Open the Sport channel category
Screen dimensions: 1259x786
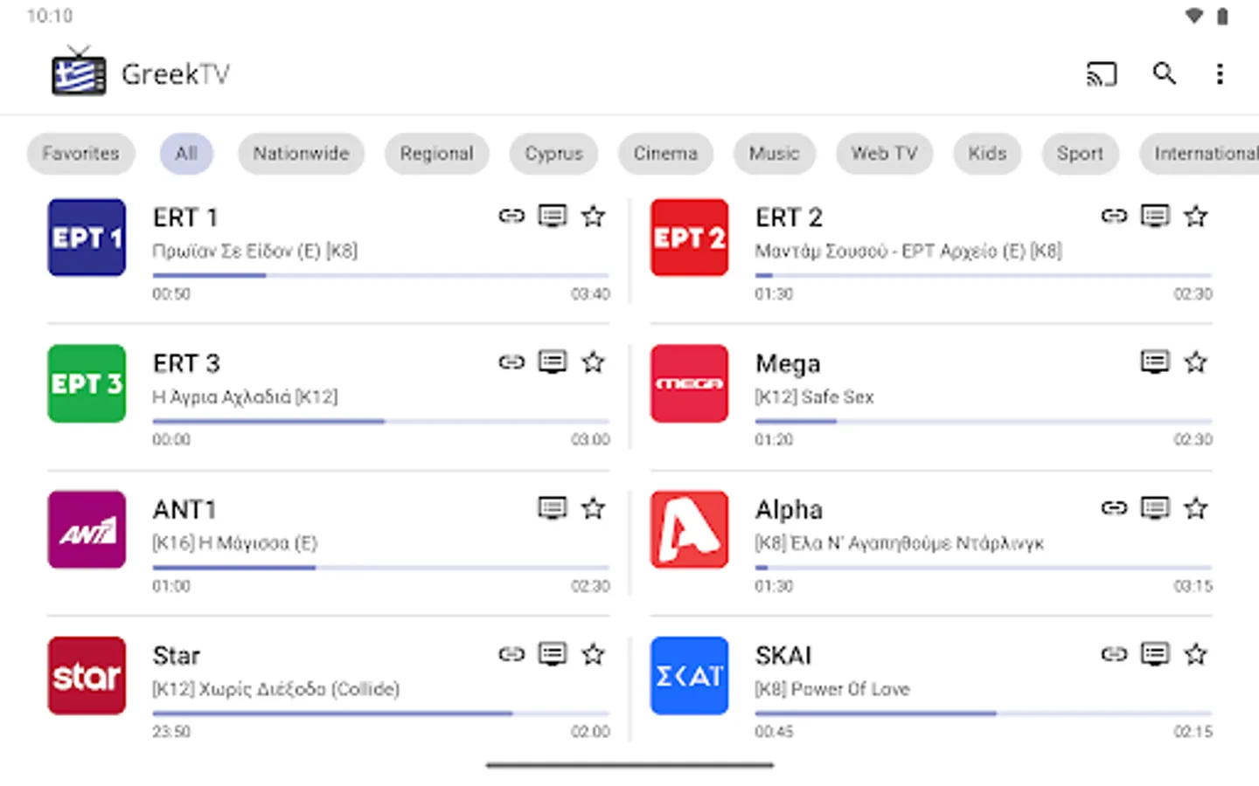[x=1080, y=154]
